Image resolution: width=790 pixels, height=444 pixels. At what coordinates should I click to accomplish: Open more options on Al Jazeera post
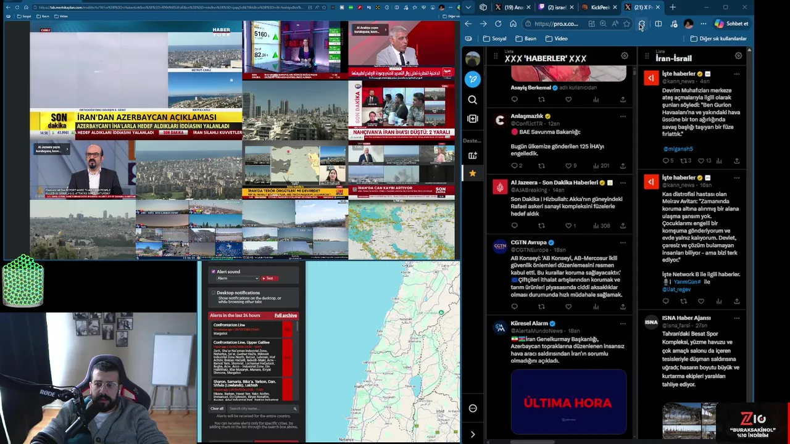pos(623,183)
